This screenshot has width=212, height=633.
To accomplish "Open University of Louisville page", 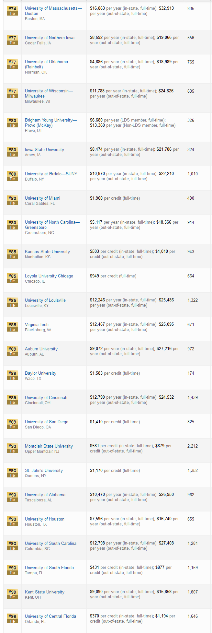I will (45, 300).
